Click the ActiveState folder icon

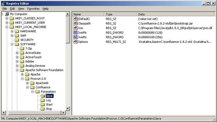[x=22, y=53]
